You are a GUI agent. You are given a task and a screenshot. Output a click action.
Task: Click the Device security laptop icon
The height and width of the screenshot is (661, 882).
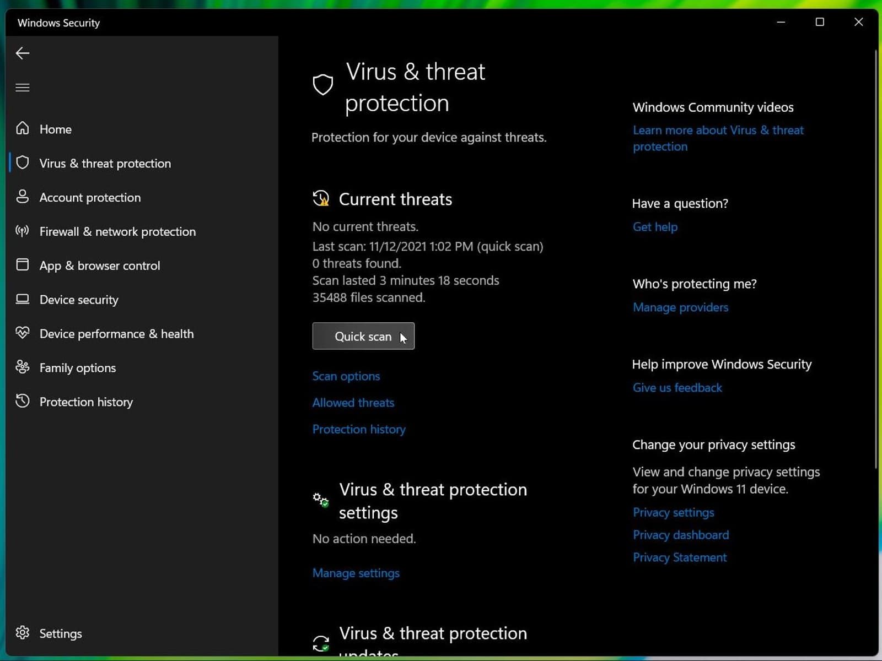[23, 299]
